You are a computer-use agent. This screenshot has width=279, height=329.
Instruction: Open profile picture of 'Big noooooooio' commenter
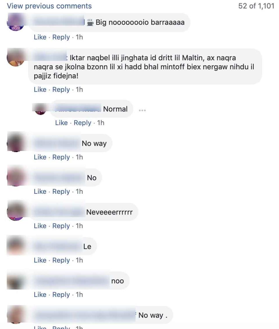click(x=16, y=22)
